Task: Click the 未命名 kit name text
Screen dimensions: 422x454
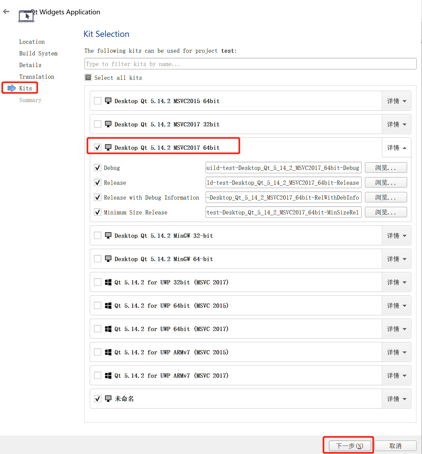Action: [x=124, y=399]
